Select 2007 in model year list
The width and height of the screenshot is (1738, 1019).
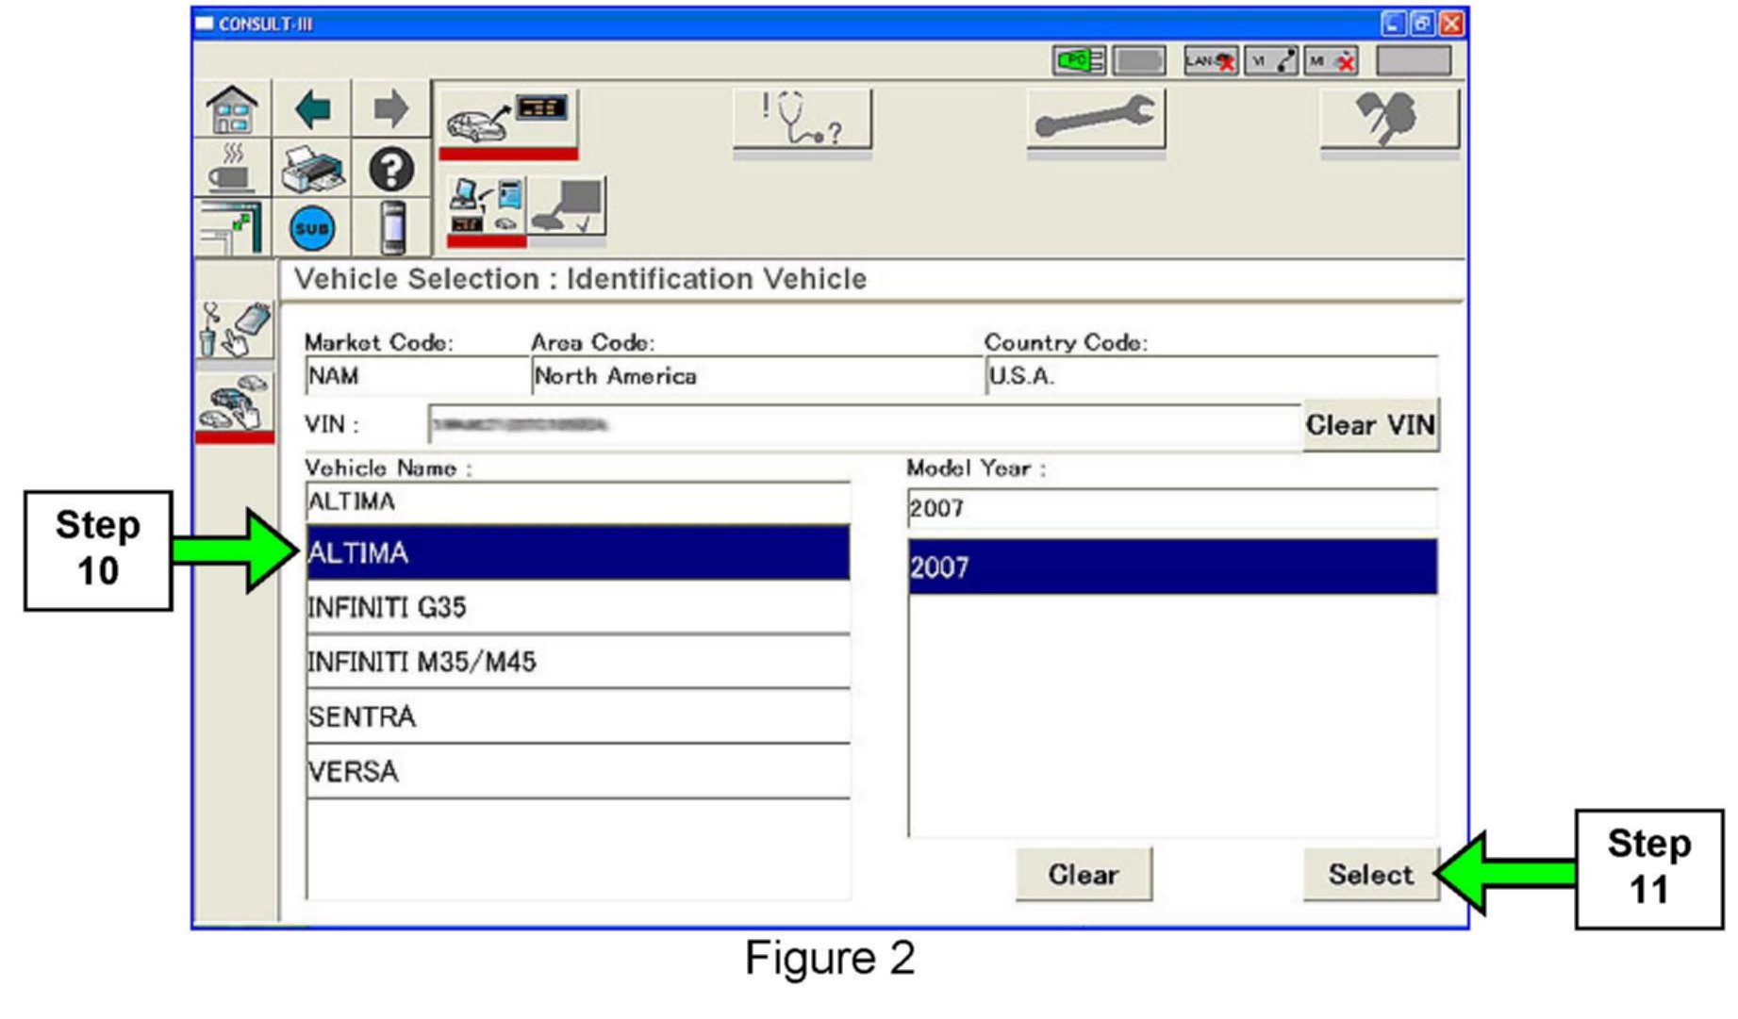pos(1171,567)
